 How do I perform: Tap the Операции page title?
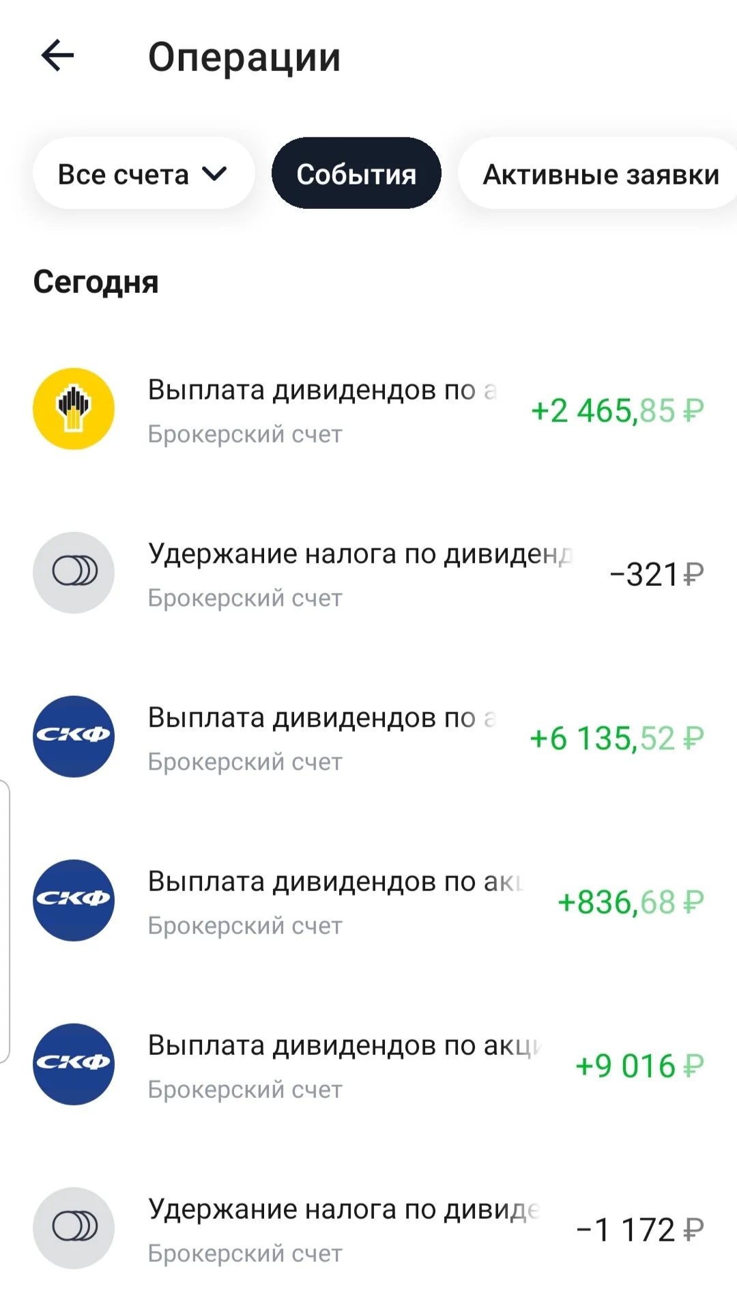point(244,57)
